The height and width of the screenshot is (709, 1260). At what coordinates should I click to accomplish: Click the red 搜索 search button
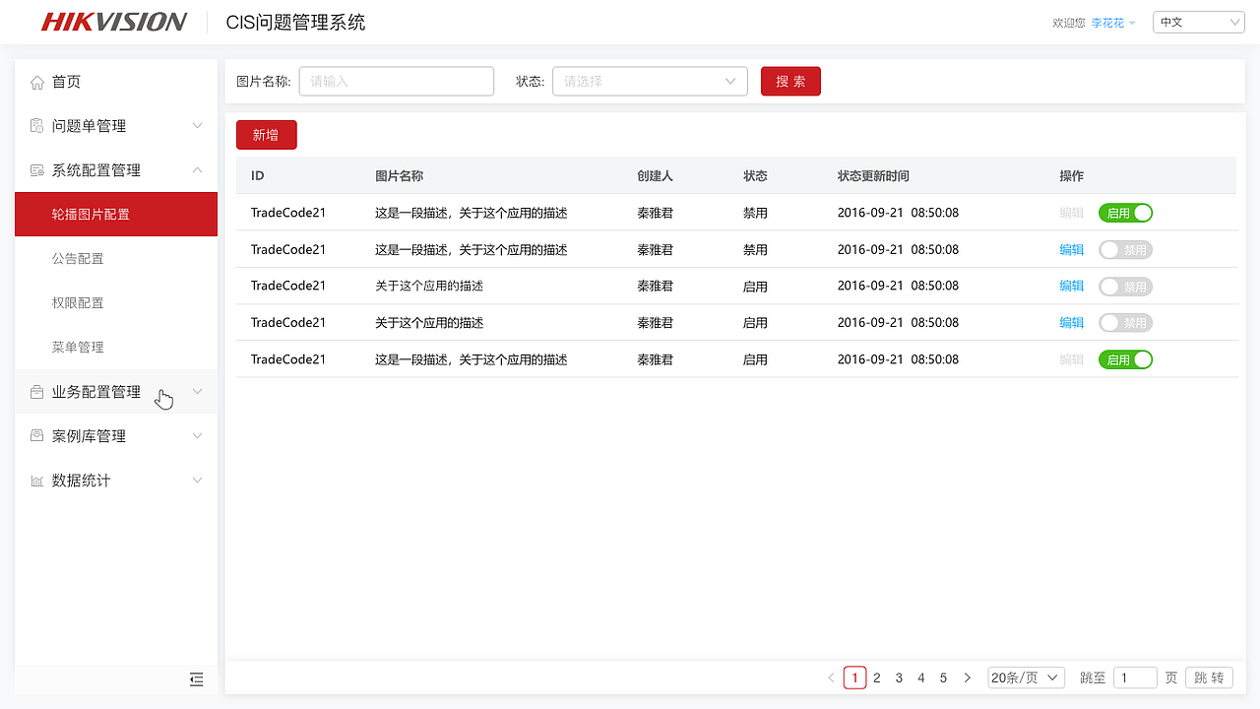coord(790,81)
